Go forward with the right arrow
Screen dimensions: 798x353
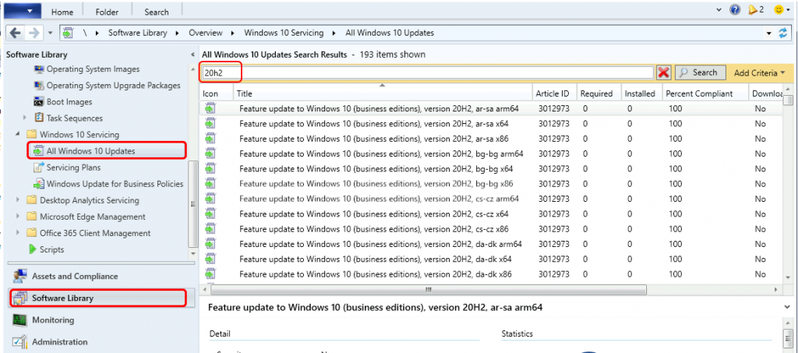[x=34, y=33]
